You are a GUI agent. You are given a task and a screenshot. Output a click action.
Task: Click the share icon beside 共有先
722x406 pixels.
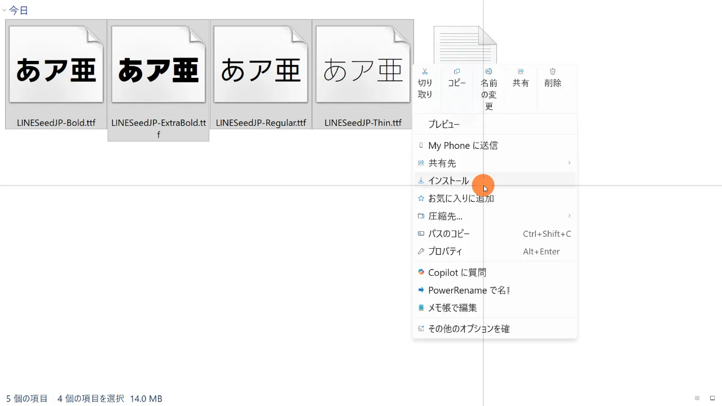coord(421,163)
